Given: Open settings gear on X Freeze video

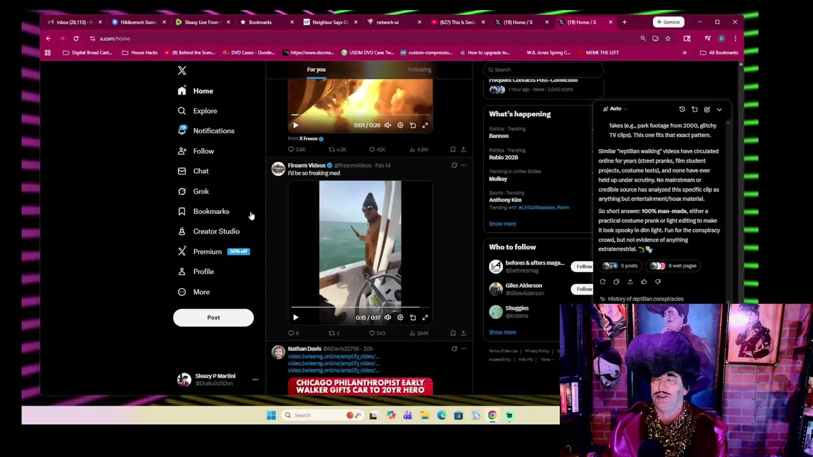Looking at the screenshot, I should (x=400, y=126).
